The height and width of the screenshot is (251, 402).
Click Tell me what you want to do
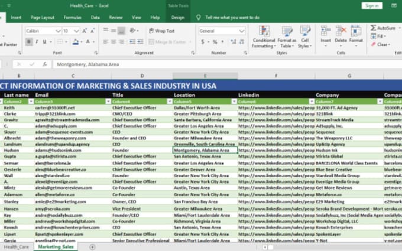[232, 17]
